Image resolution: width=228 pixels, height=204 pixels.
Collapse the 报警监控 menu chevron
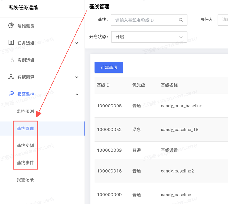77,94
